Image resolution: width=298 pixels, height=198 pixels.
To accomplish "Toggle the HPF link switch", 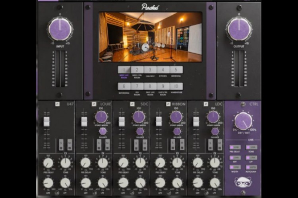I will (x=235, y=158).
